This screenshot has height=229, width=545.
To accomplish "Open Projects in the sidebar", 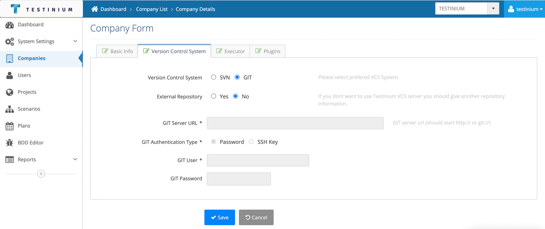I will click(41, 92).
